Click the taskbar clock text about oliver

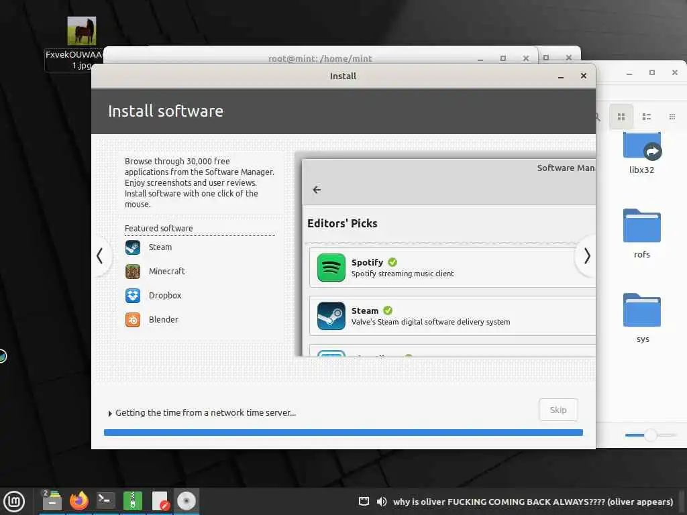tap(533, 502)
